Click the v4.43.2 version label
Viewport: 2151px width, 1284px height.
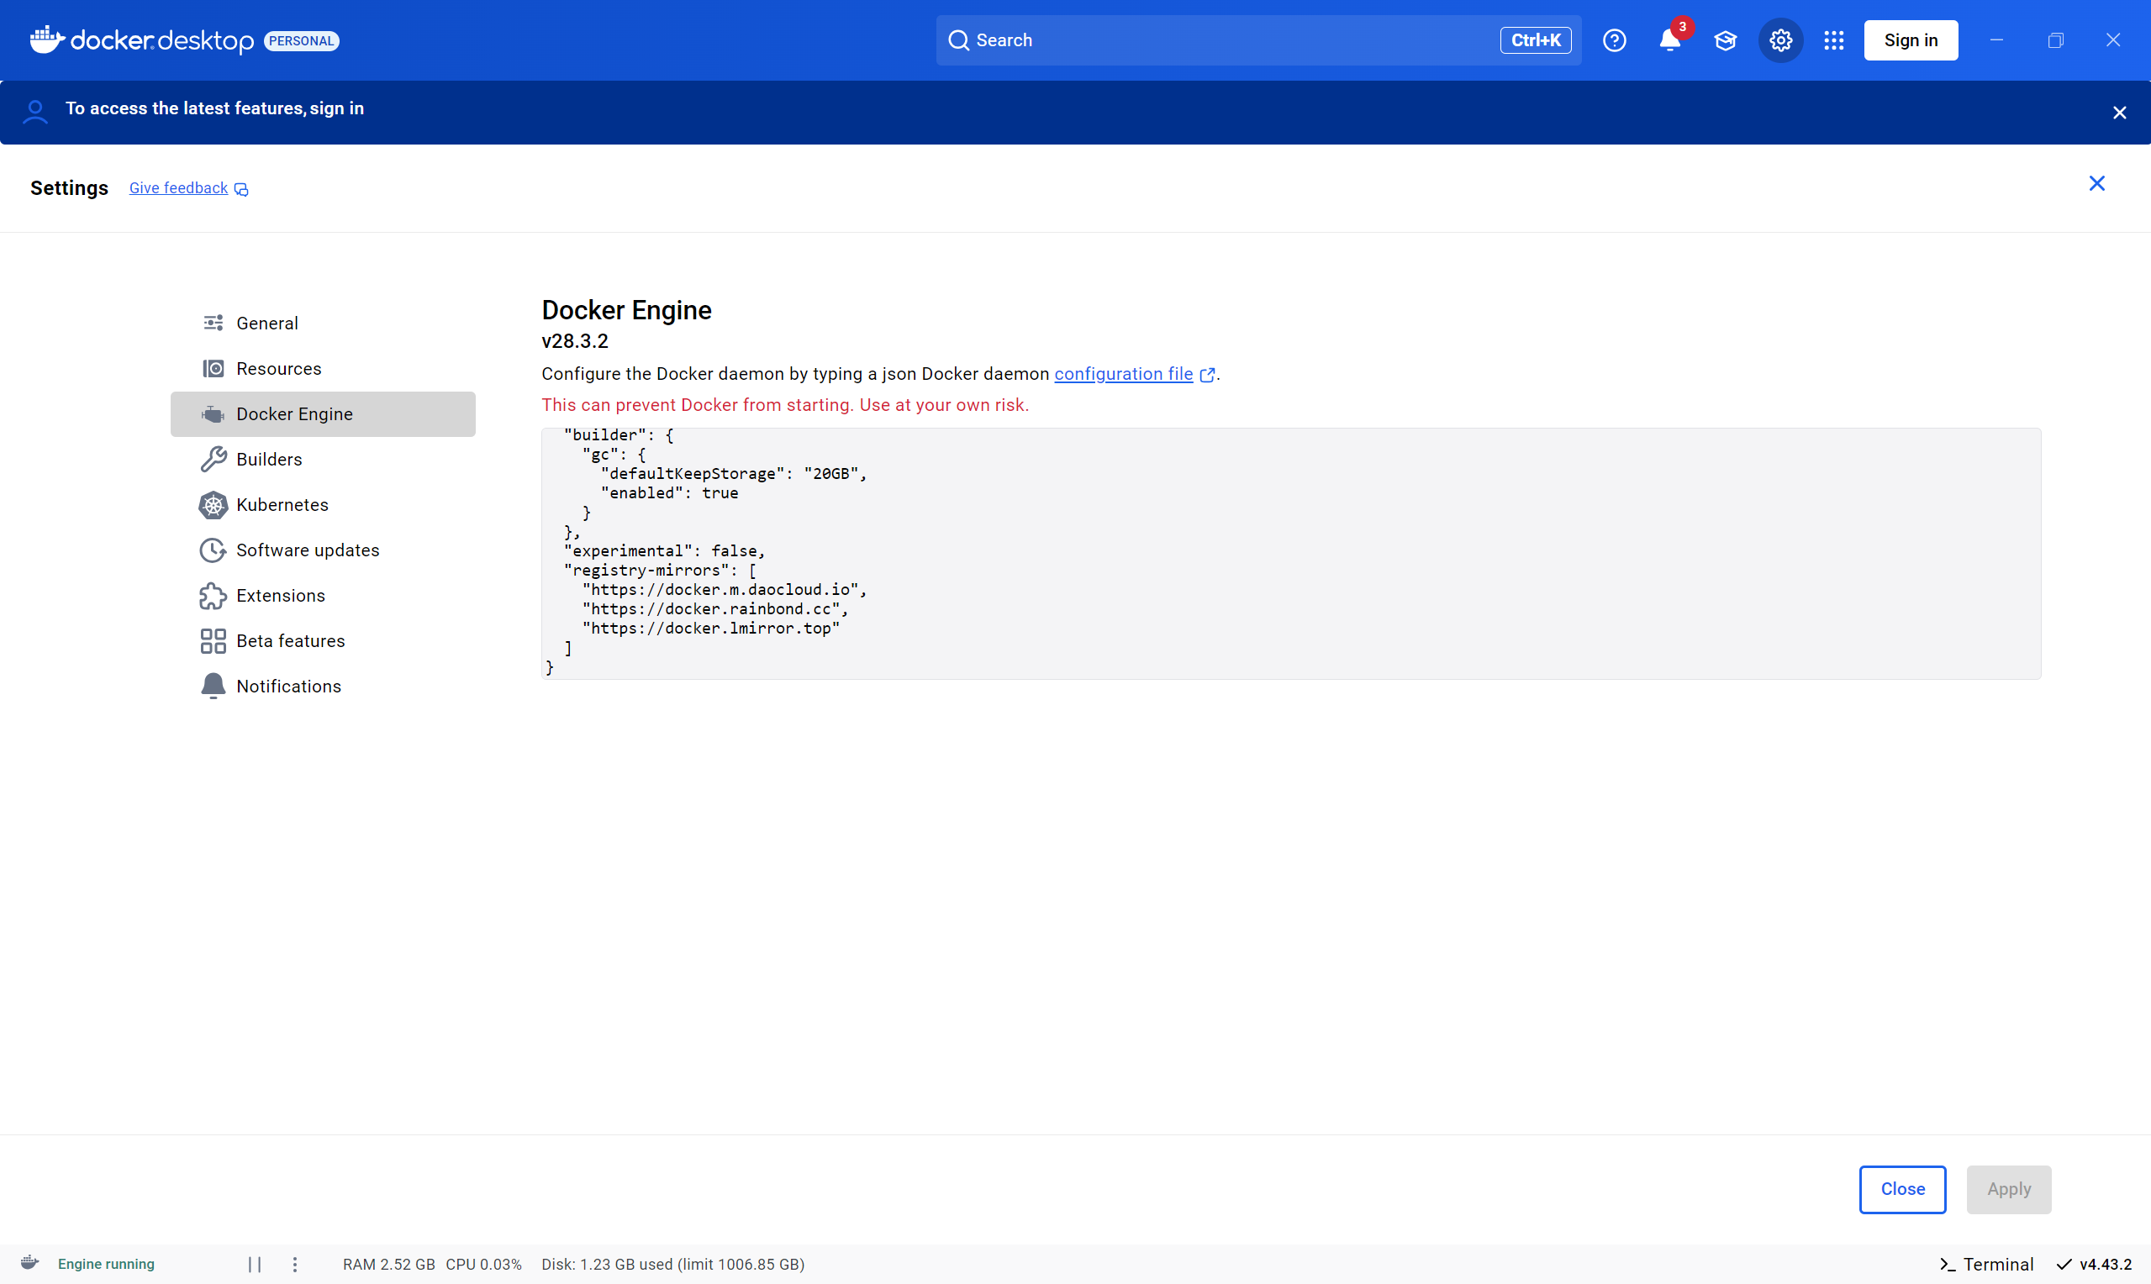pyautogui.click(x=2105, y=1264)
